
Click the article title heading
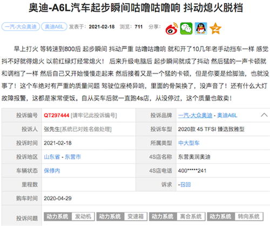tap(136, 8)
